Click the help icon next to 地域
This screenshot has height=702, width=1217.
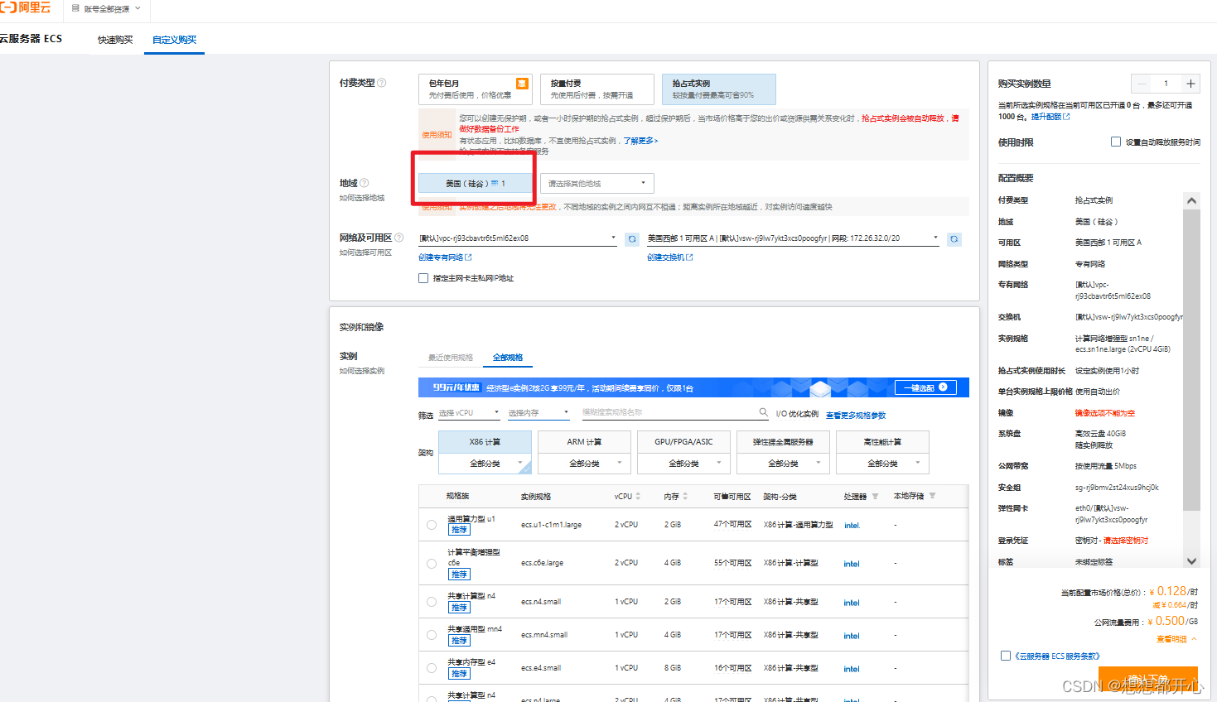(364, 183)
